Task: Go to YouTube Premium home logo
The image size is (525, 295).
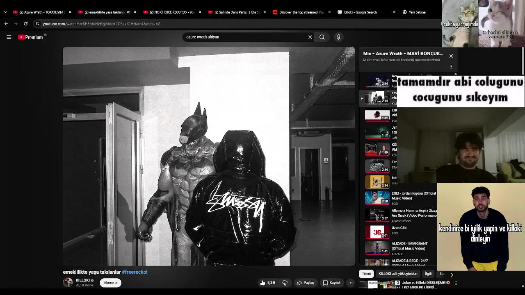Action: (x=31, y=37)
